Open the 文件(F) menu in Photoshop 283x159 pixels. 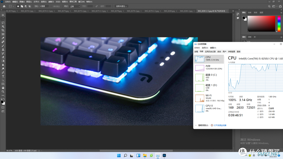(8, 2)
